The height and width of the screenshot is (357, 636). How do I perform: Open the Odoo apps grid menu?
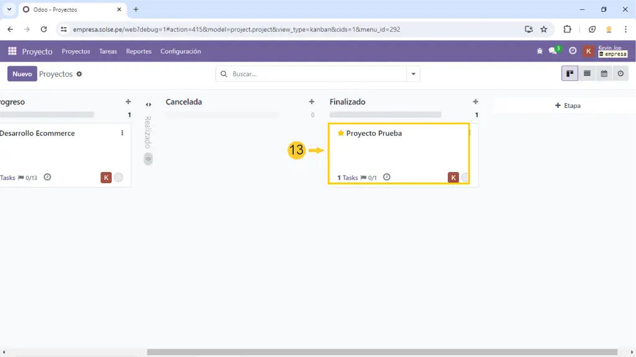point(12,52)
